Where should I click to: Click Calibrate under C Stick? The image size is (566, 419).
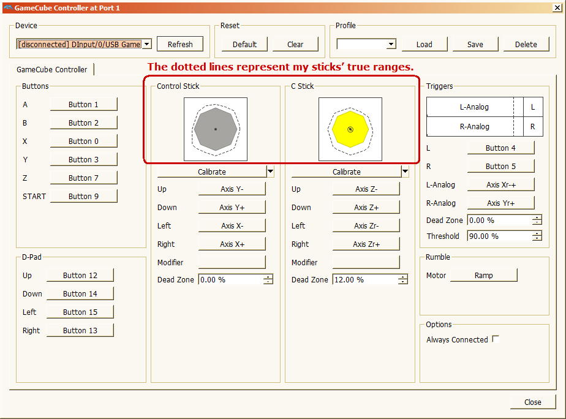tap(347, 172)
